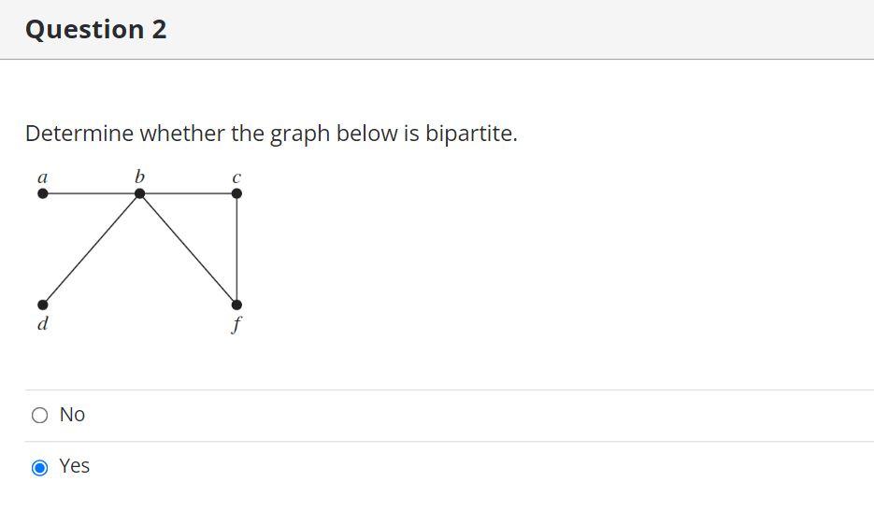Image resolution: width=874 pixels, height=510 pixels.
Task: Click the diagonal edge from b to f
Action: pyautogui.click(x=189, y=248)
